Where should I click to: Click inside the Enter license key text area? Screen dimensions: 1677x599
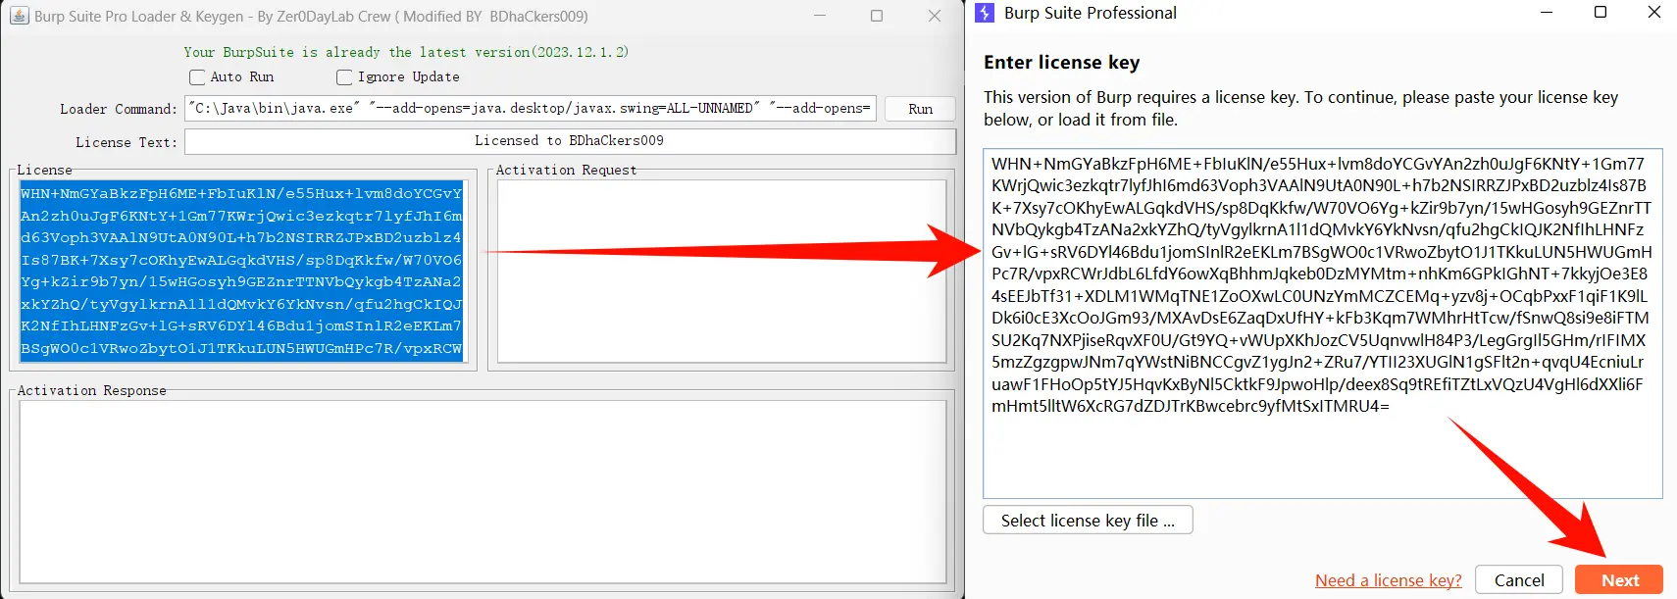(1322, 451)
